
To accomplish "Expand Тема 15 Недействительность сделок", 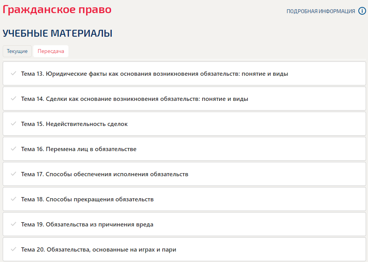I will click(74, 124).
